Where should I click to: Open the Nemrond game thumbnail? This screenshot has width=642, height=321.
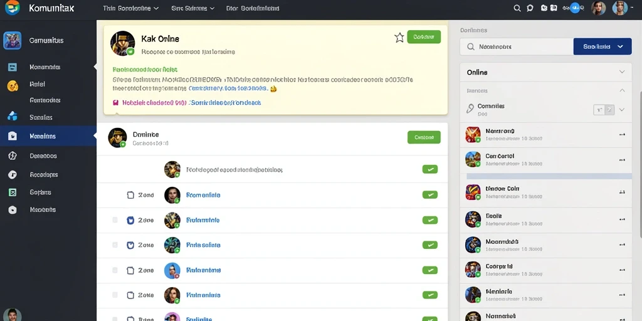pos(473,134)
